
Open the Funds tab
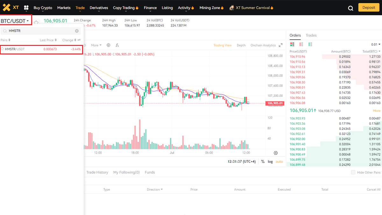[150, 172]
